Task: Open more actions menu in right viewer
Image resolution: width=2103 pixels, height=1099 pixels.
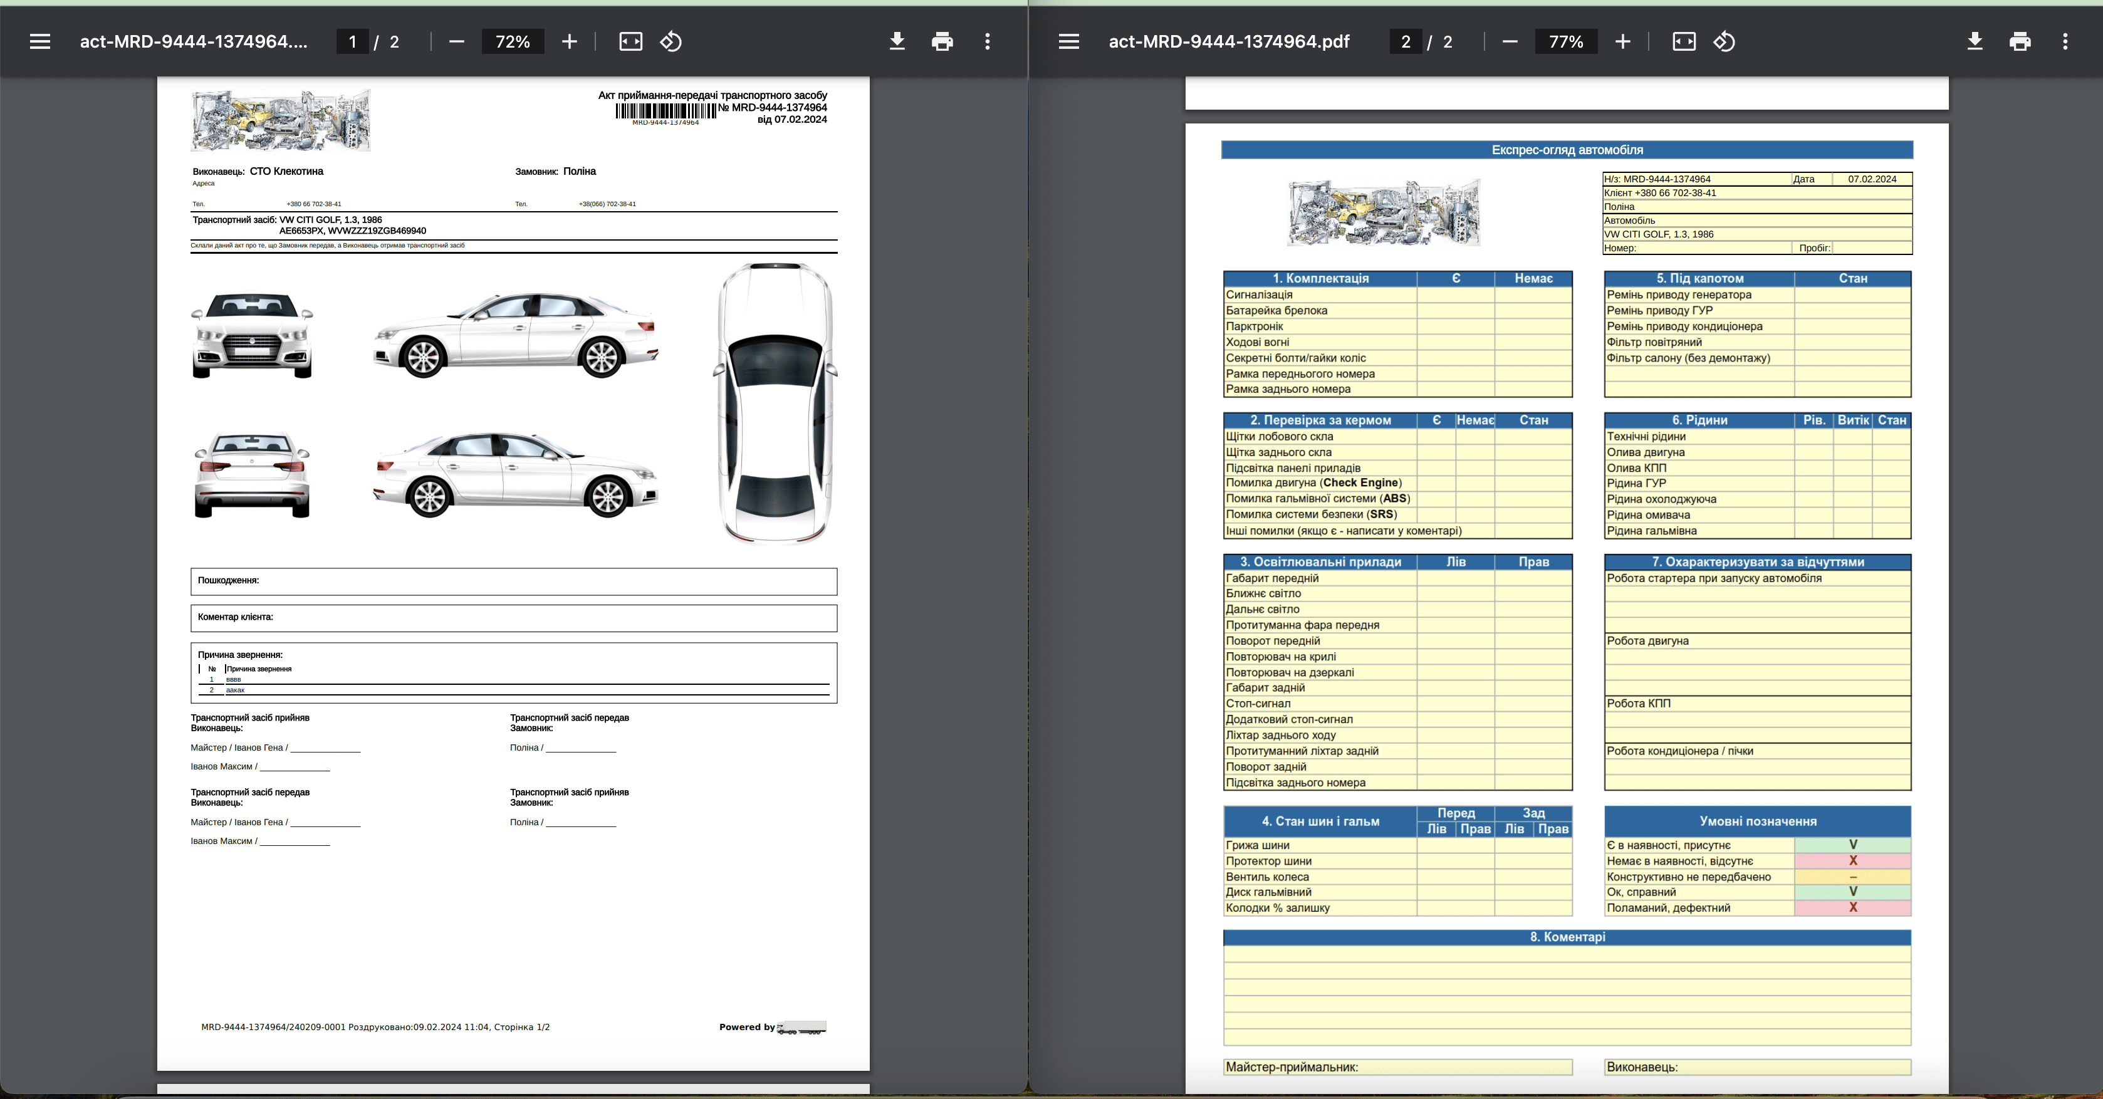Action: pyautogui.click(x=2065, y=41)
